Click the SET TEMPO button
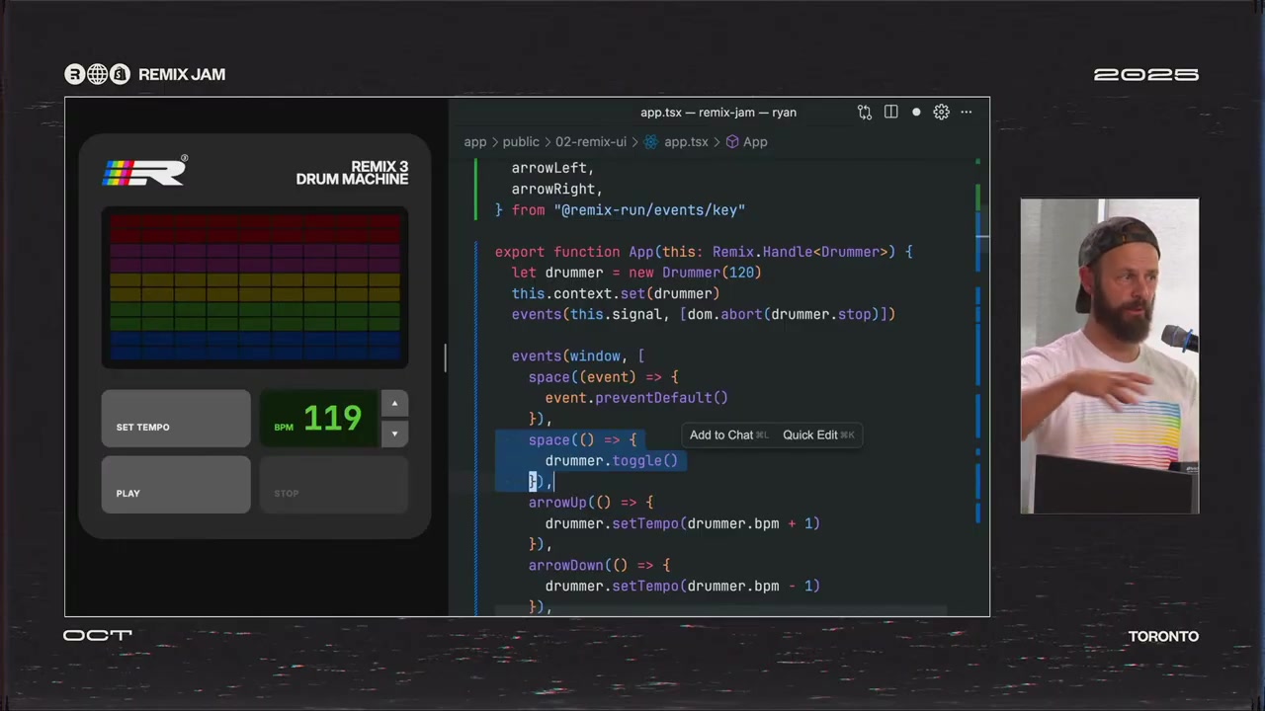 tap(176, 419)
